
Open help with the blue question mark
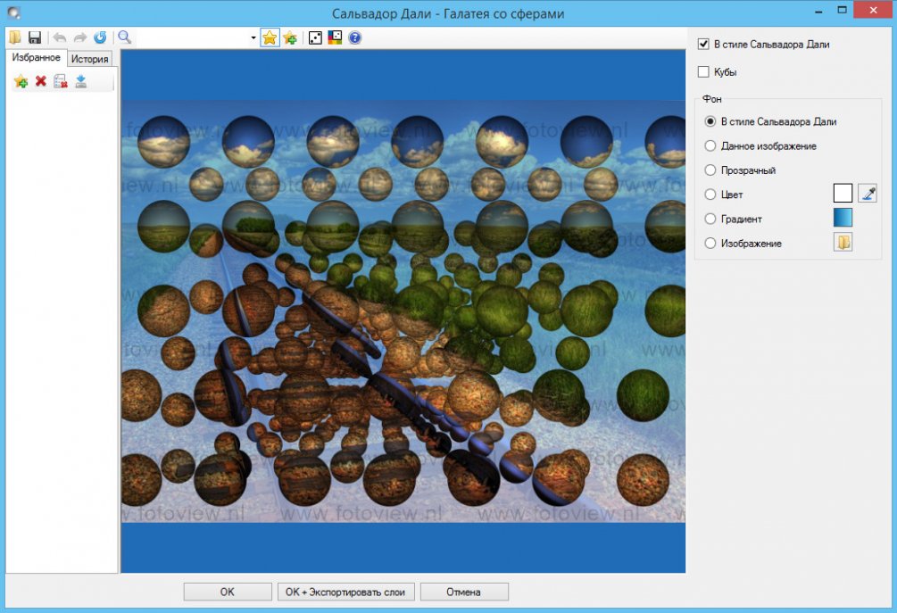pos(354,37)
